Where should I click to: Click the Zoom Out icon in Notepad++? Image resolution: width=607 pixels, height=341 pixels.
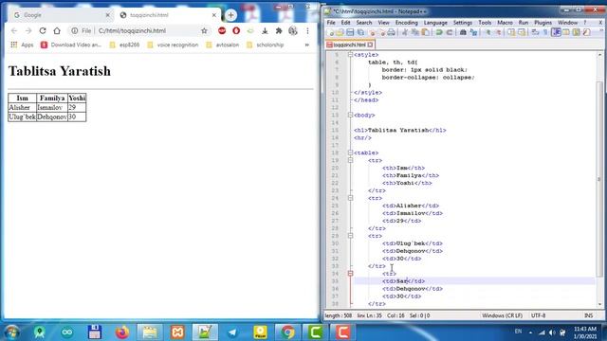499,32
